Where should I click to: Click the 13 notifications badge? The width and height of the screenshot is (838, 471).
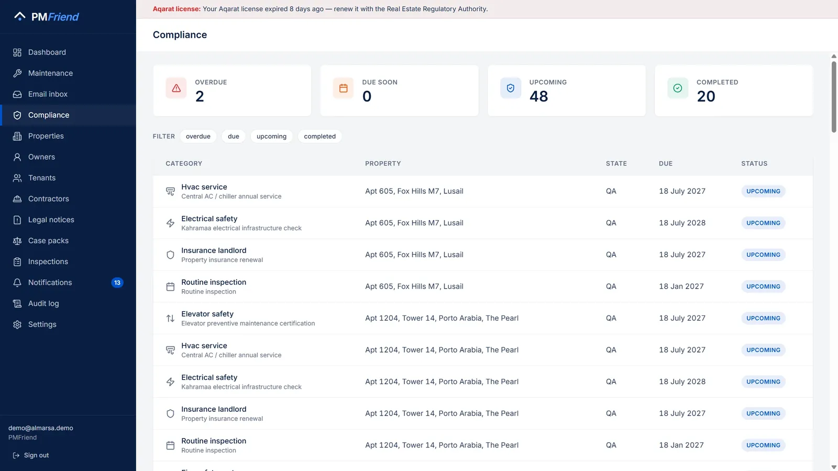[x=117, y=282]
